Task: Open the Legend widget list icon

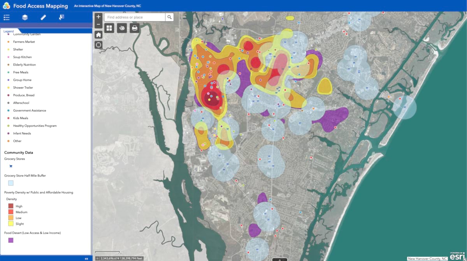Action: tap(6, 17)
